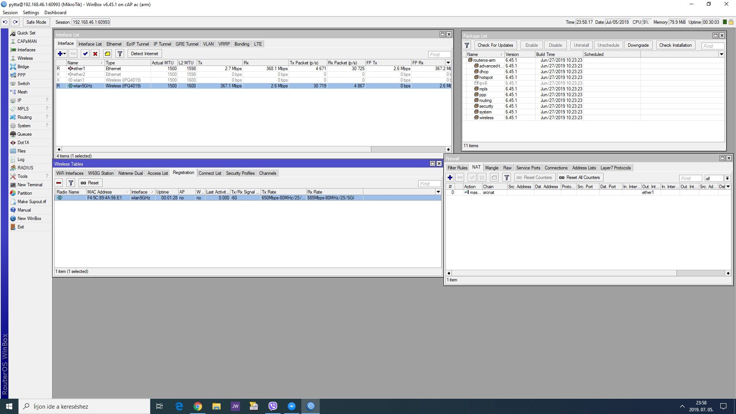Image resolution: width=736 pixels, height=414 pixels.
Task: Open Chrome from Windows taskbar
Action: tap(198, 406)
